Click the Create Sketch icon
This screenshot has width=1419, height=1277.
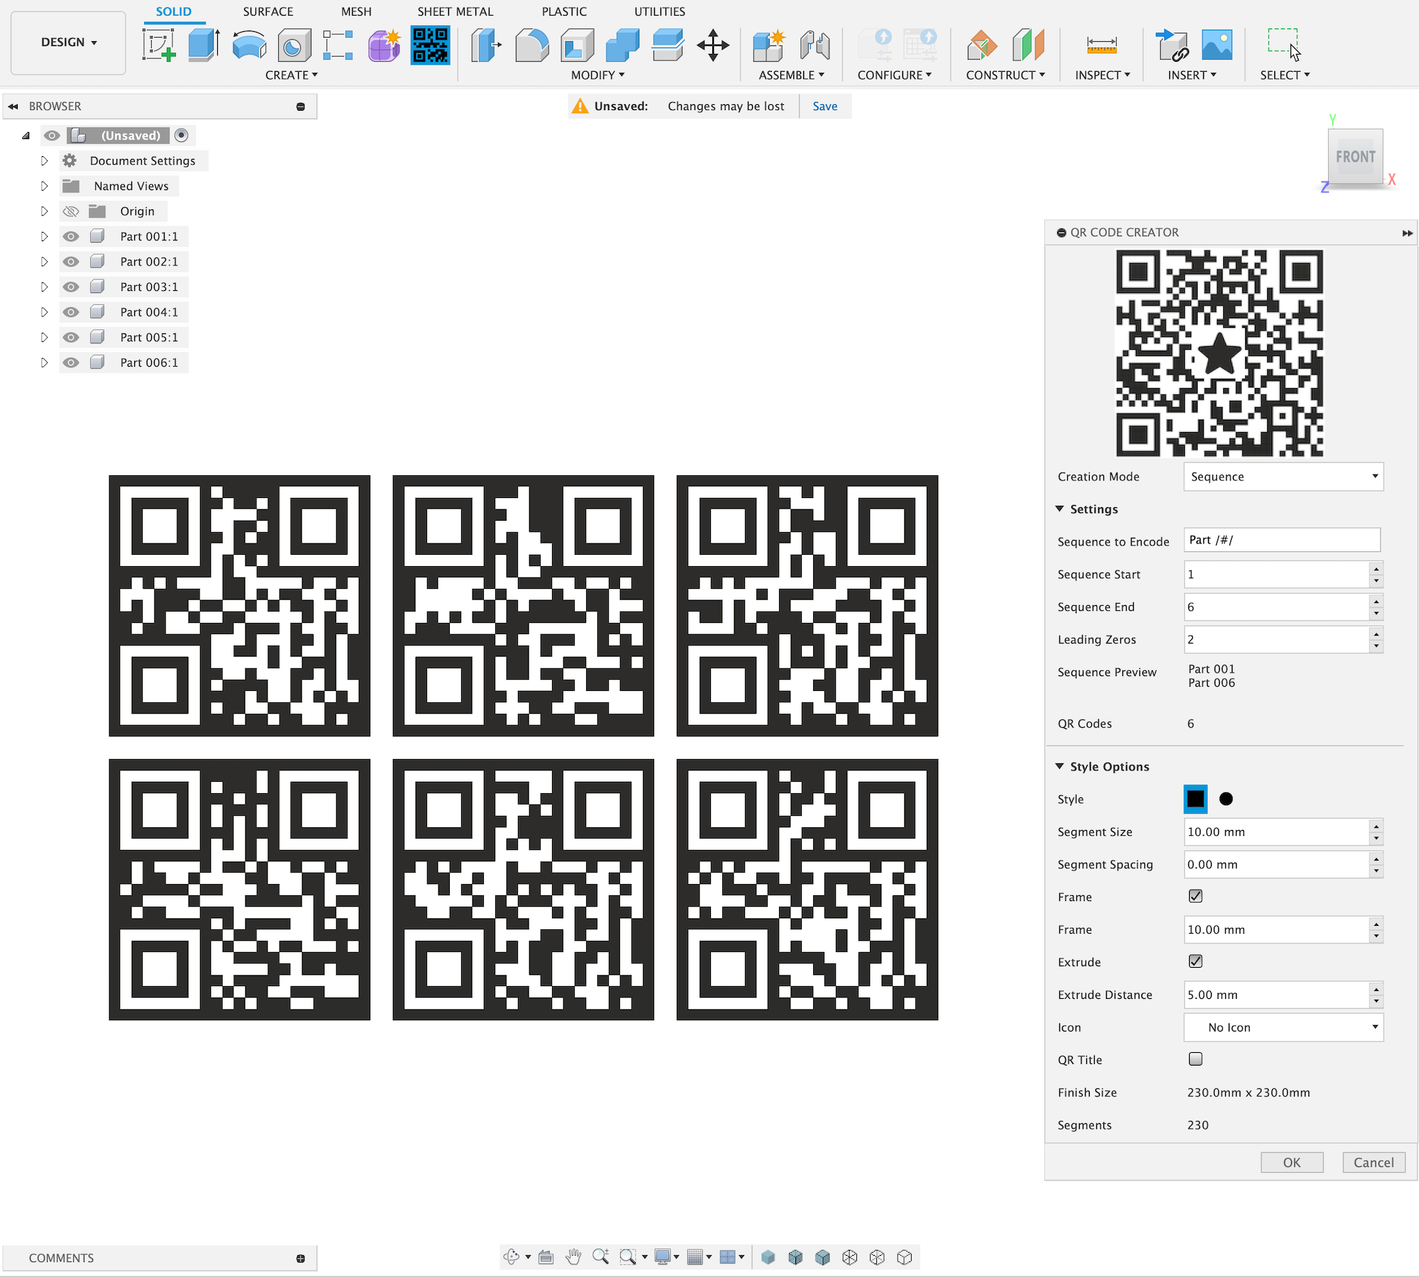(x=159, y=45)
